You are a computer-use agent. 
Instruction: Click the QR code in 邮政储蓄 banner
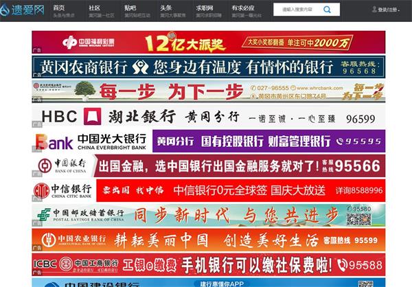coord(358,219)
